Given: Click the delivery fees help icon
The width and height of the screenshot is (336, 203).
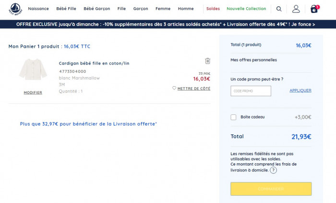Looking at the screenshot, I should click(x=273, y=170).
